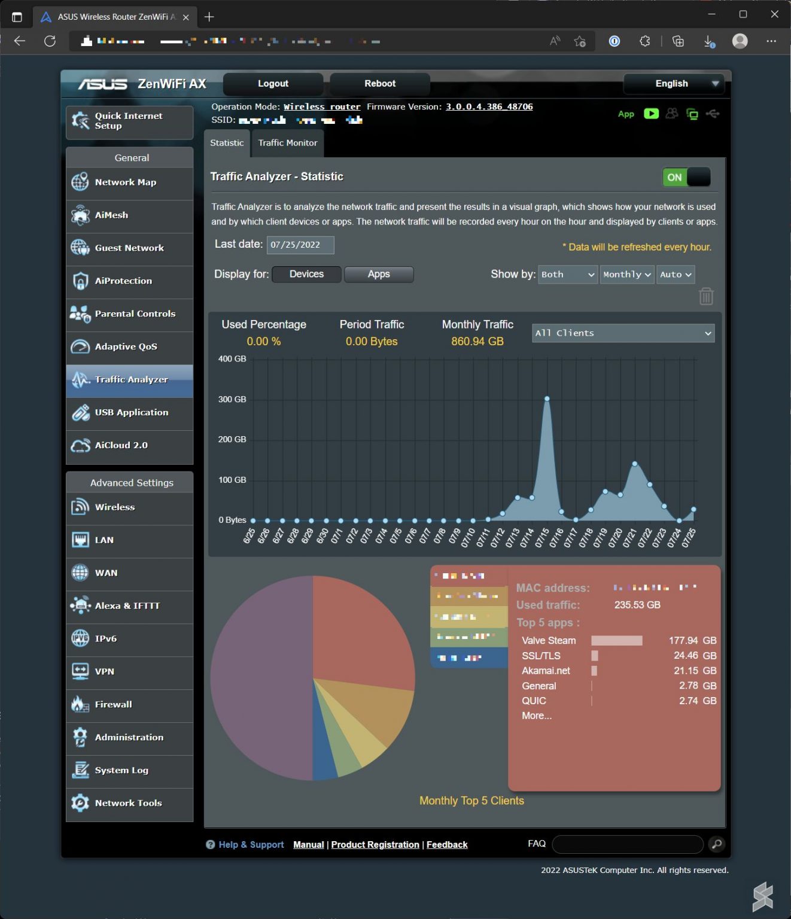The width and height of the screenshot is (791, 919).
Task: Click the USB status icon in header
Action: (x=713, y=114)
